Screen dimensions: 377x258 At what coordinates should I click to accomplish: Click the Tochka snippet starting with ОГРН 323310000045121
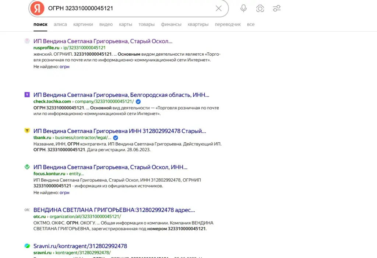126,111
